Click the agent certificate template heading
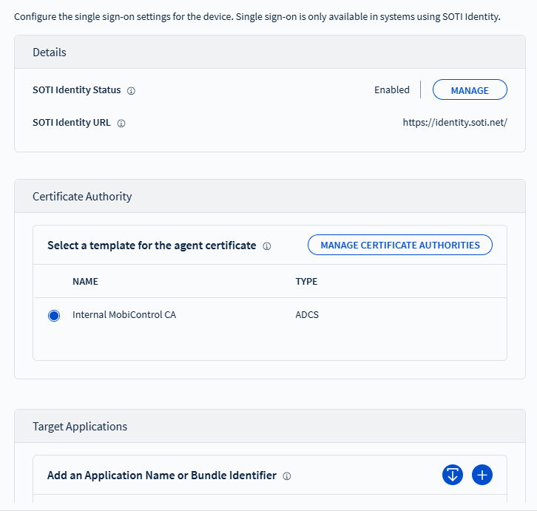 pyautogui.click(x=152, y=246)
